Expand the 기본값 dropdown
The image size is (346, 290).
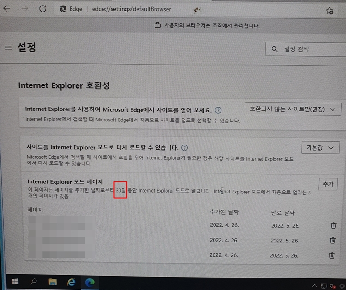pos(320,148)
